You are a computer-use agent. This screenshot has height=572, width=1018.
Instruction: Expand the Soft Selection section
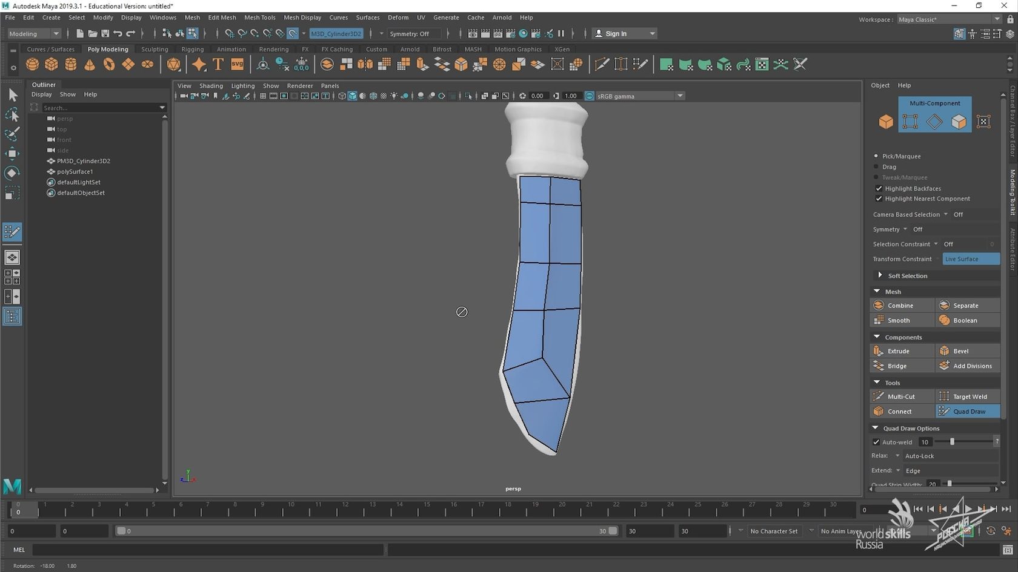point(880,275)
